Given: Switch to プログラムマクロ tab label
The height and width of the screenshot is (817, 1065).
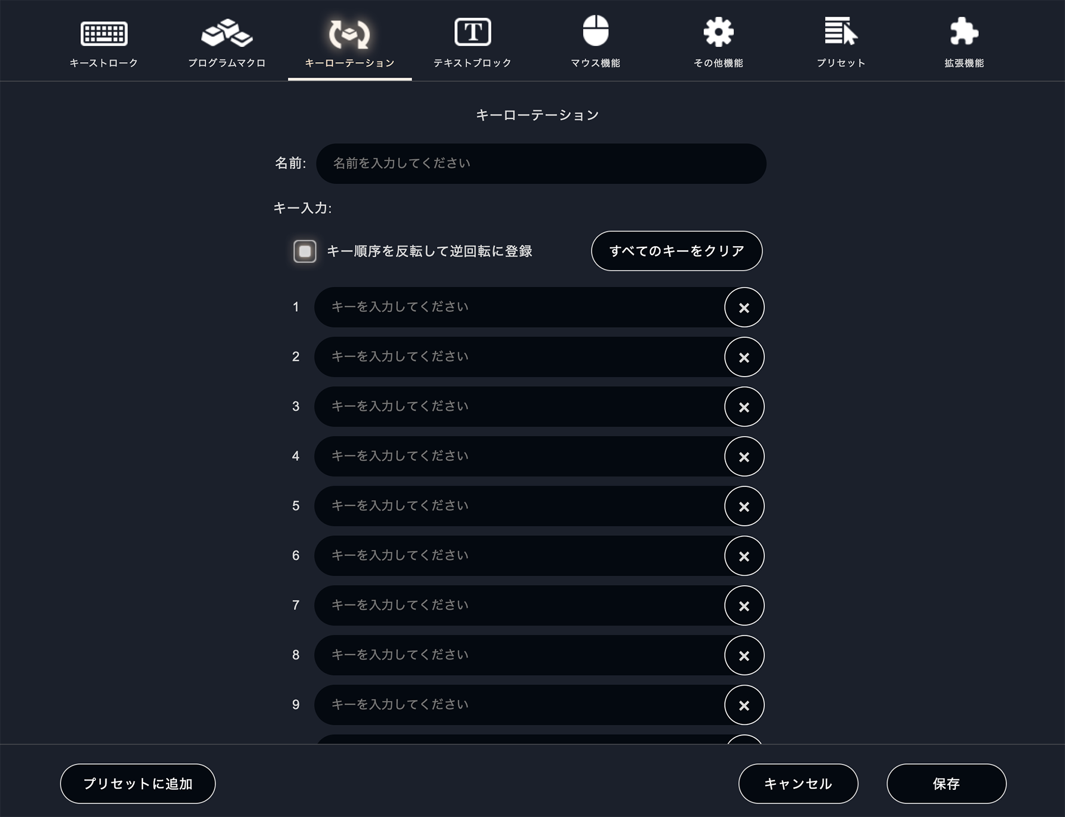Looking at the screenshot, I should click(226, 63).
